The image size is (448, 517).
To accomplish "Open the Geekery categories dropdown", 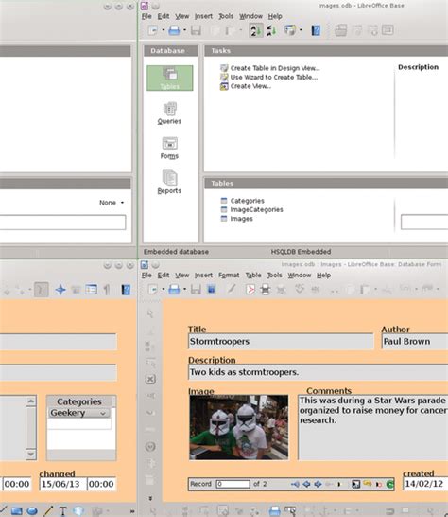I will 103,413.
